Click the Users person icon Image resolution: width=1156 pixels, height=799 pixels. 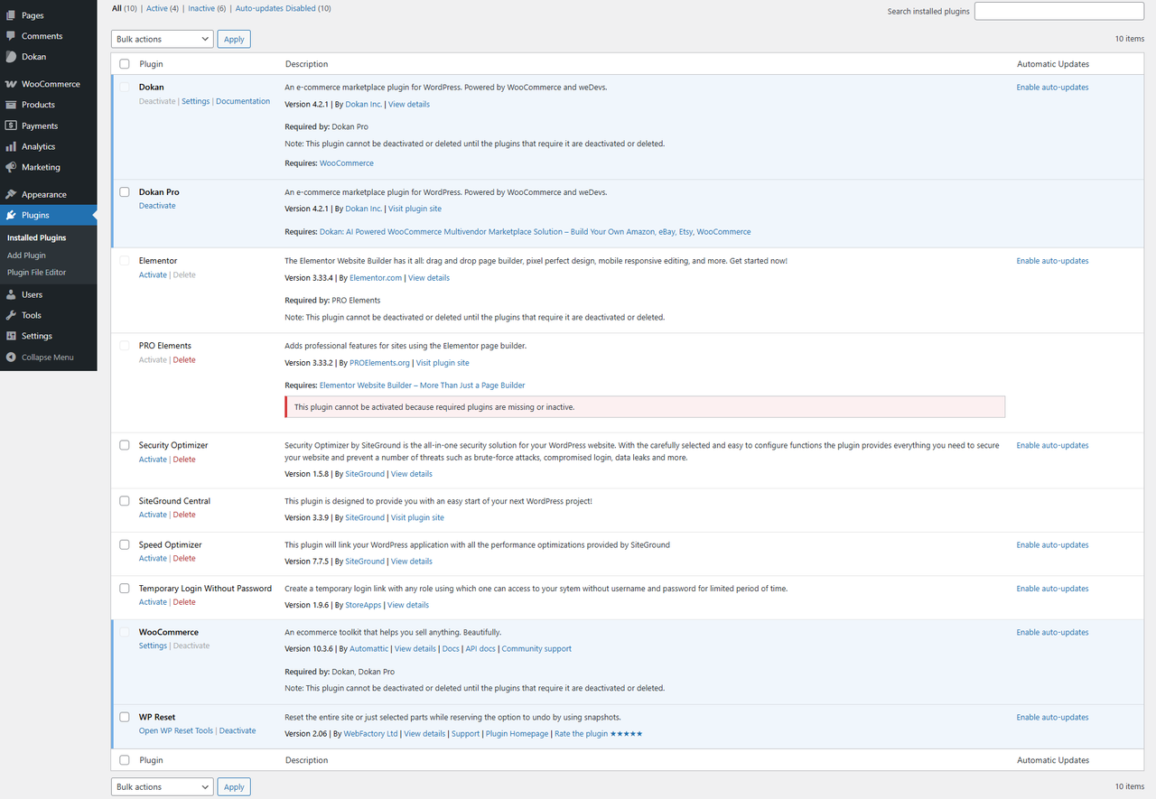[x=11, y=294]
